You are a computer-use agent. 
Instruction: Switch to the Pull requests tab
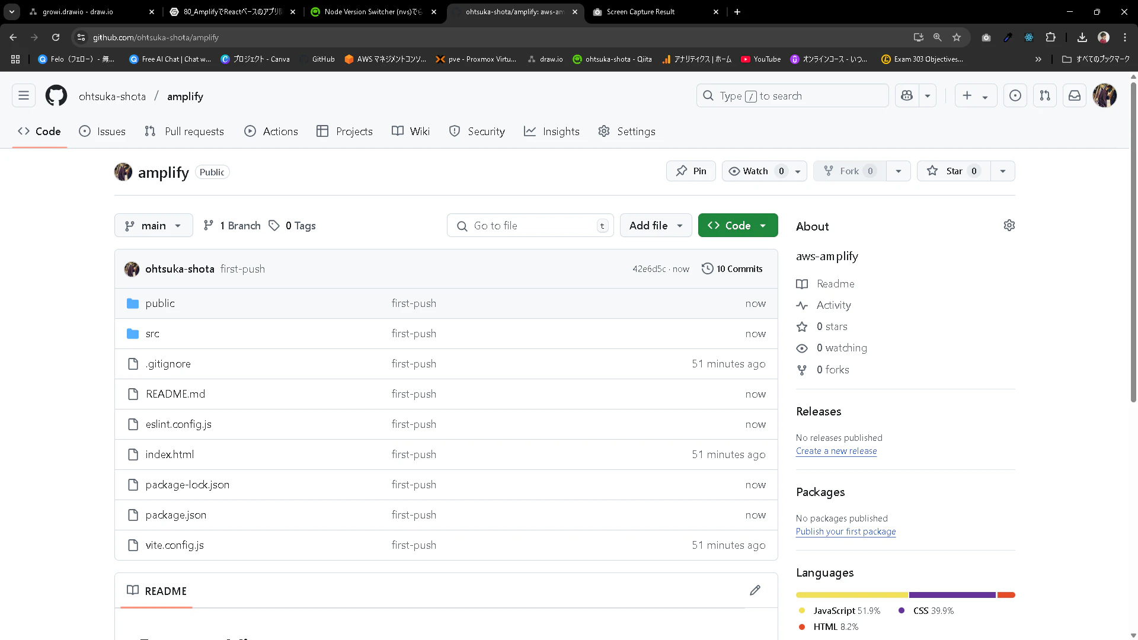pos(184,132)
